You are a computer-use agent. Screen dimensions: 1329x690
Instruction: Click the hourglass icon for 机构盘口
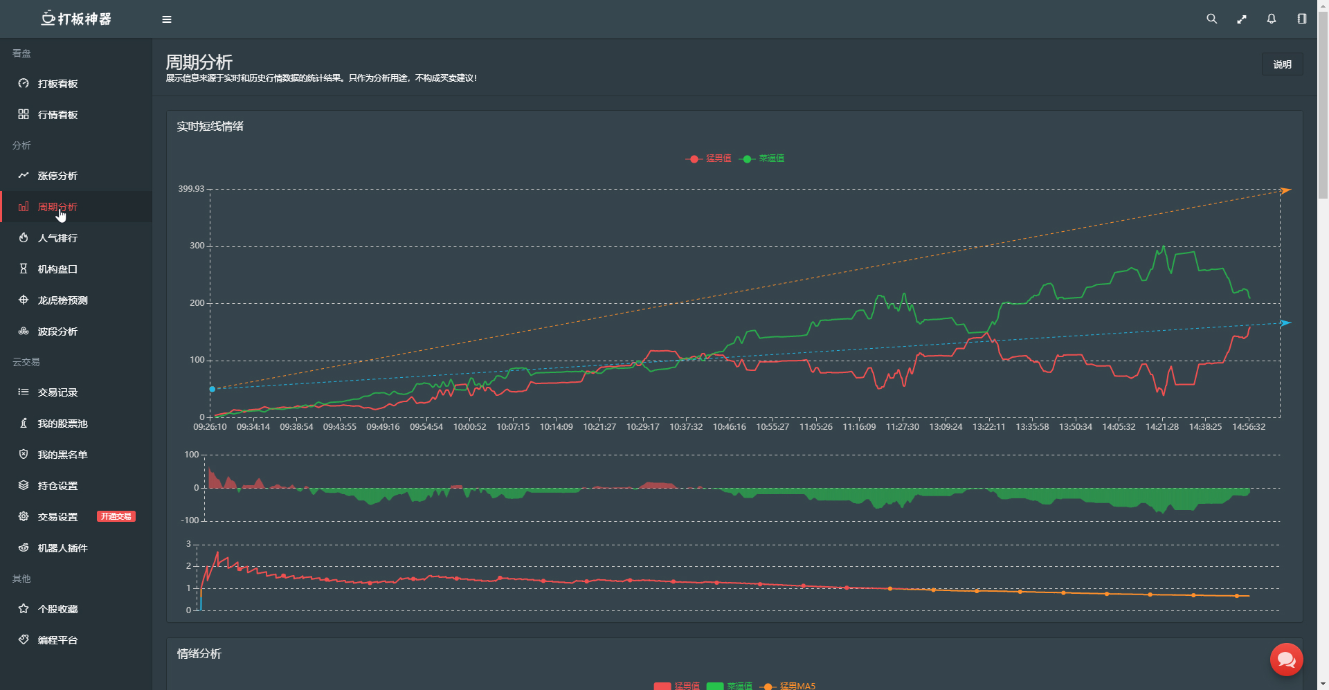24,269
